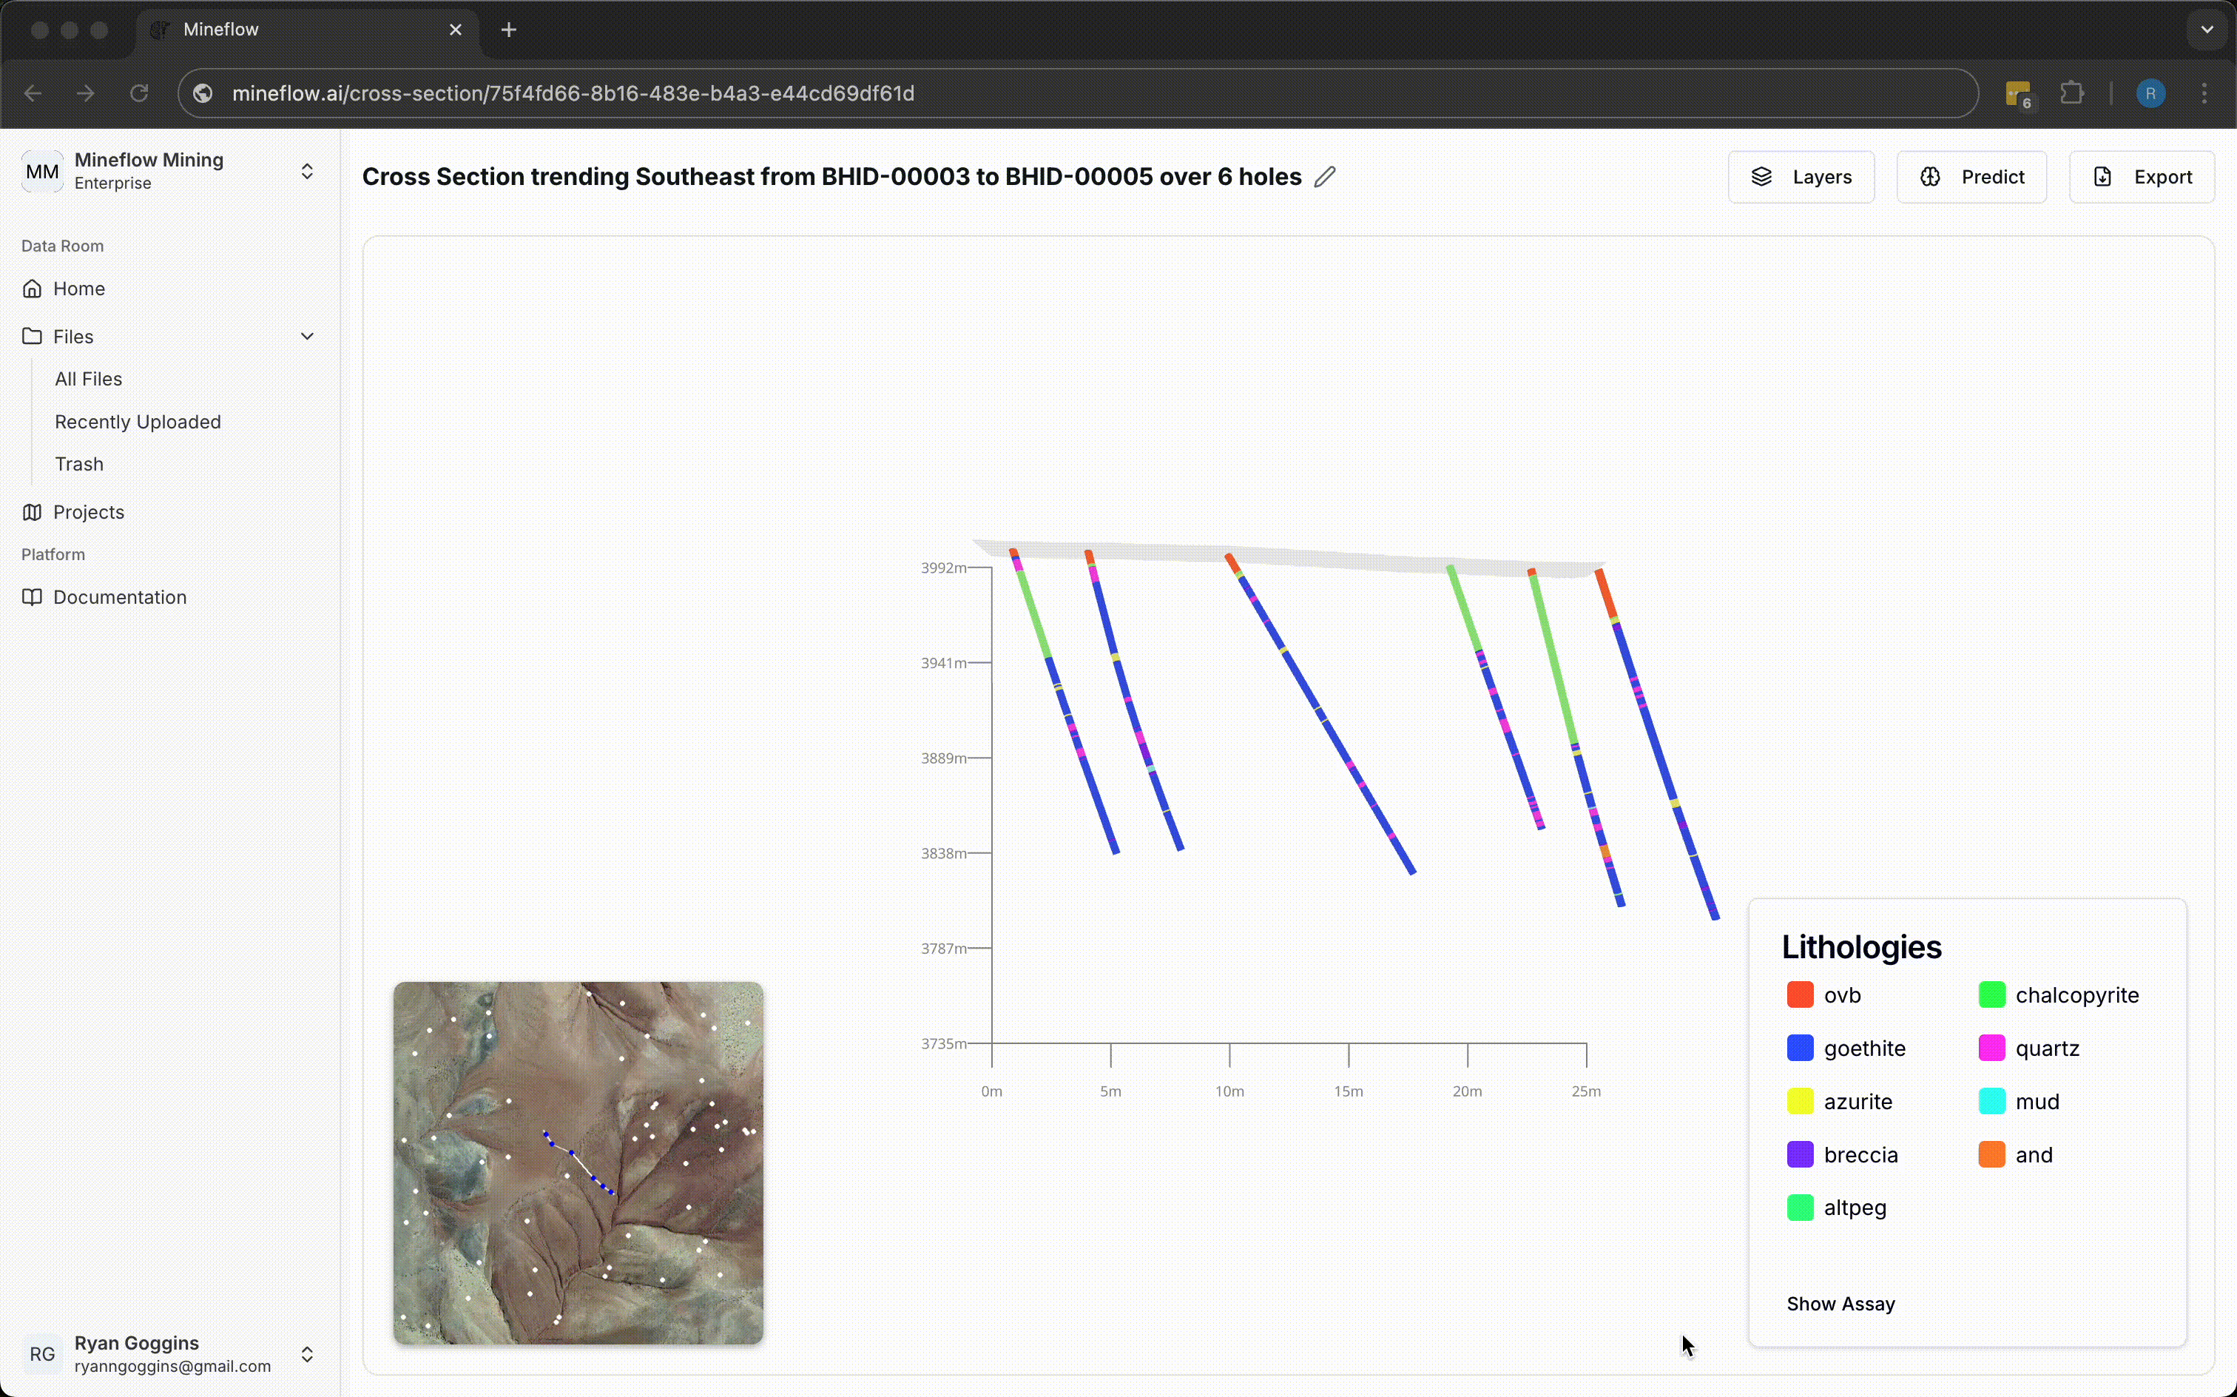Open the Mineflow Mining workspace switcher

pyautogui.click(x=307, y=172)
